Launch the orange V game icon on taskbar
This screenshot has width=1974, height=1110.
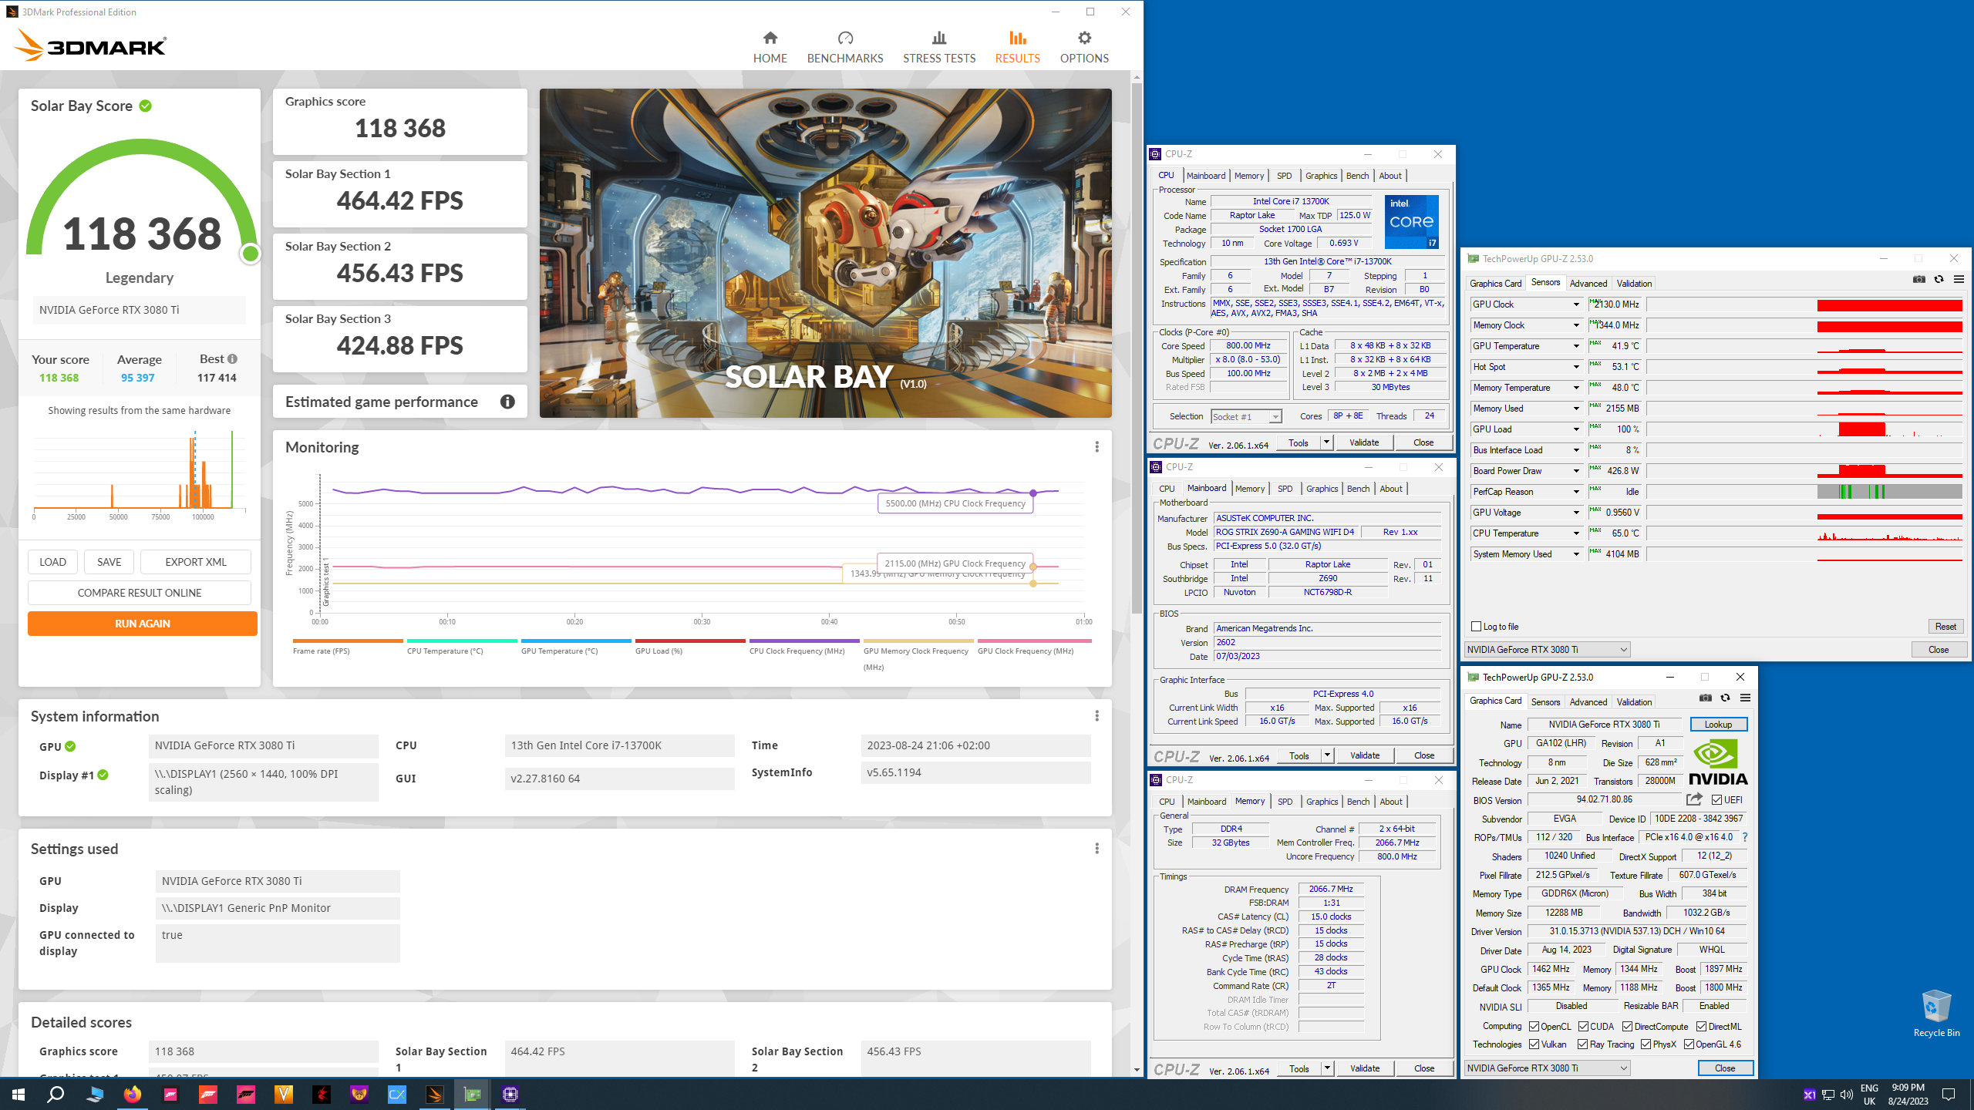click(284, 1094)
